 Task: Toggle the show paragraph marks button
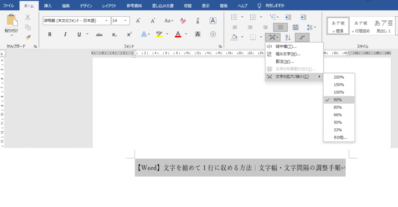302,37
